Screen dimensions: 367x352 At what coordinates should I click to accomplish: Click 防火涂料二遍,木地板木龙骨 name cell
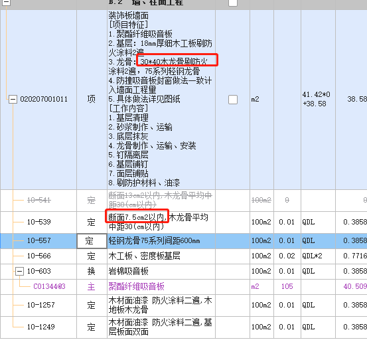(161, 305)
